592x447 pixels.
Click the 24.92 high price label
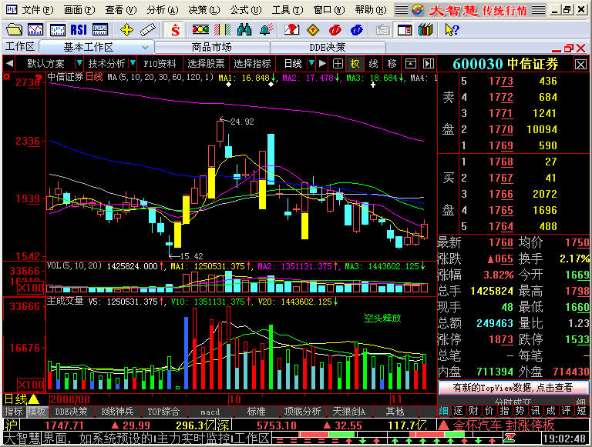[x=242, y=122]
